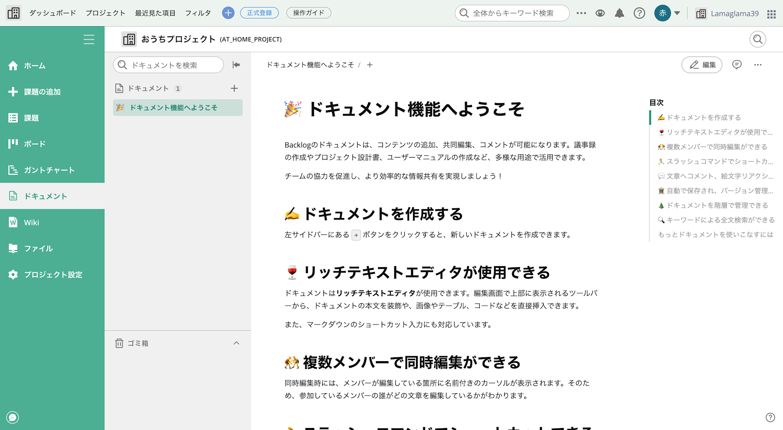Collapse the green sidebar via hamburger icon

coord(89,39)
